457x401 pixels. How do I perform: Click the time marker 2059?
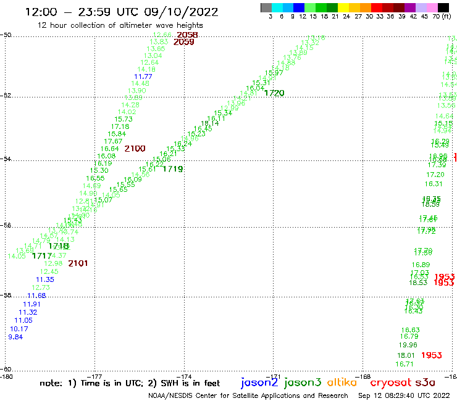click(x=183, y=42)
